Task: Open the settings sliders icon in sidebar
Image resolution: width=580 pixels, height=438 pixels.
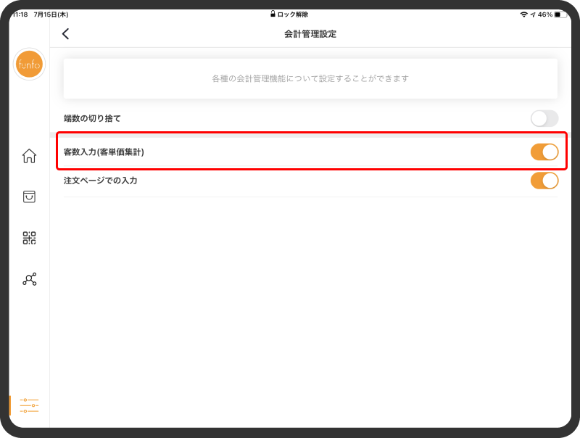Action: point(29,405)
